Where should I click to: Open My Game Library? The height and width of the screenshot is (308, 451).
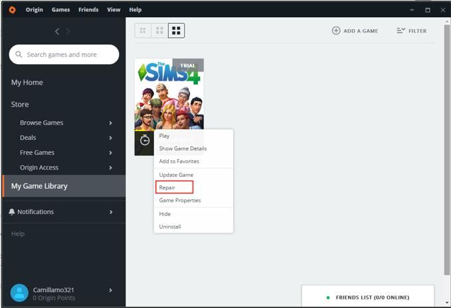(x=40, y=186)
